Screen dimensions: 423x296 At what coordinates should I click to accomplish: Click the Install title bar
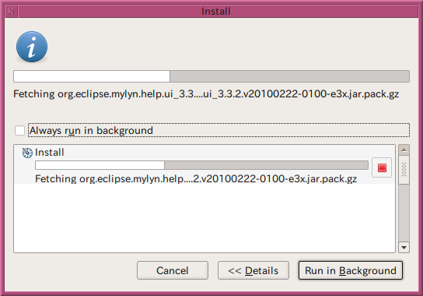pyautogui.click(x=216, y=12)
